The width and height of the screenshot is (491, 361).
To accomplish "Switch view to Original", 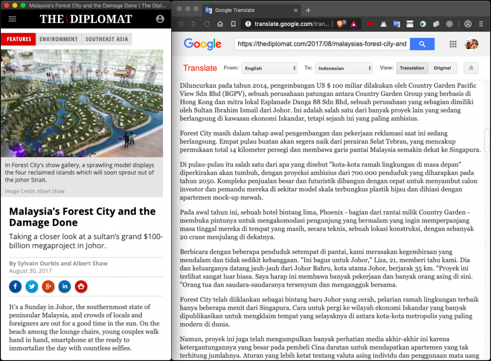I will click(442, 68).
